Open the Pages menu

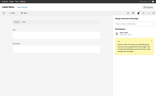[x=12, y=2]
